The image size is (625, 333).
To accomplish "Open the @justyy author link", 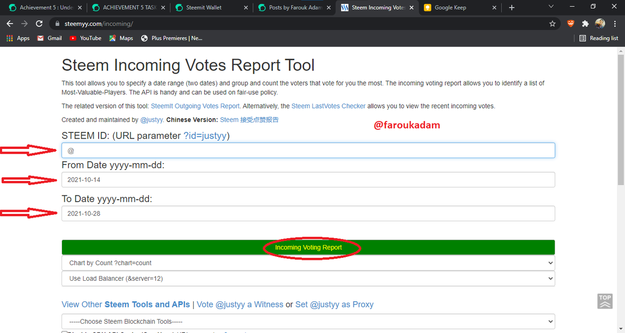I will click(152, 120).
